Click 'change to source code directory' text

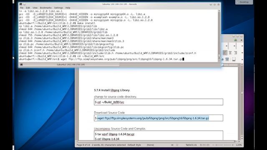[x=115, y=97]
